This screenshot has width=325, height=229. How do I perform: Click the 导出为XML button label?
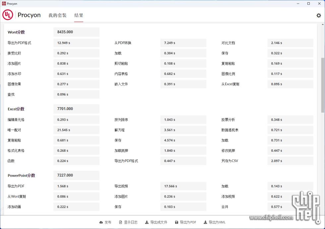[217, 222]
